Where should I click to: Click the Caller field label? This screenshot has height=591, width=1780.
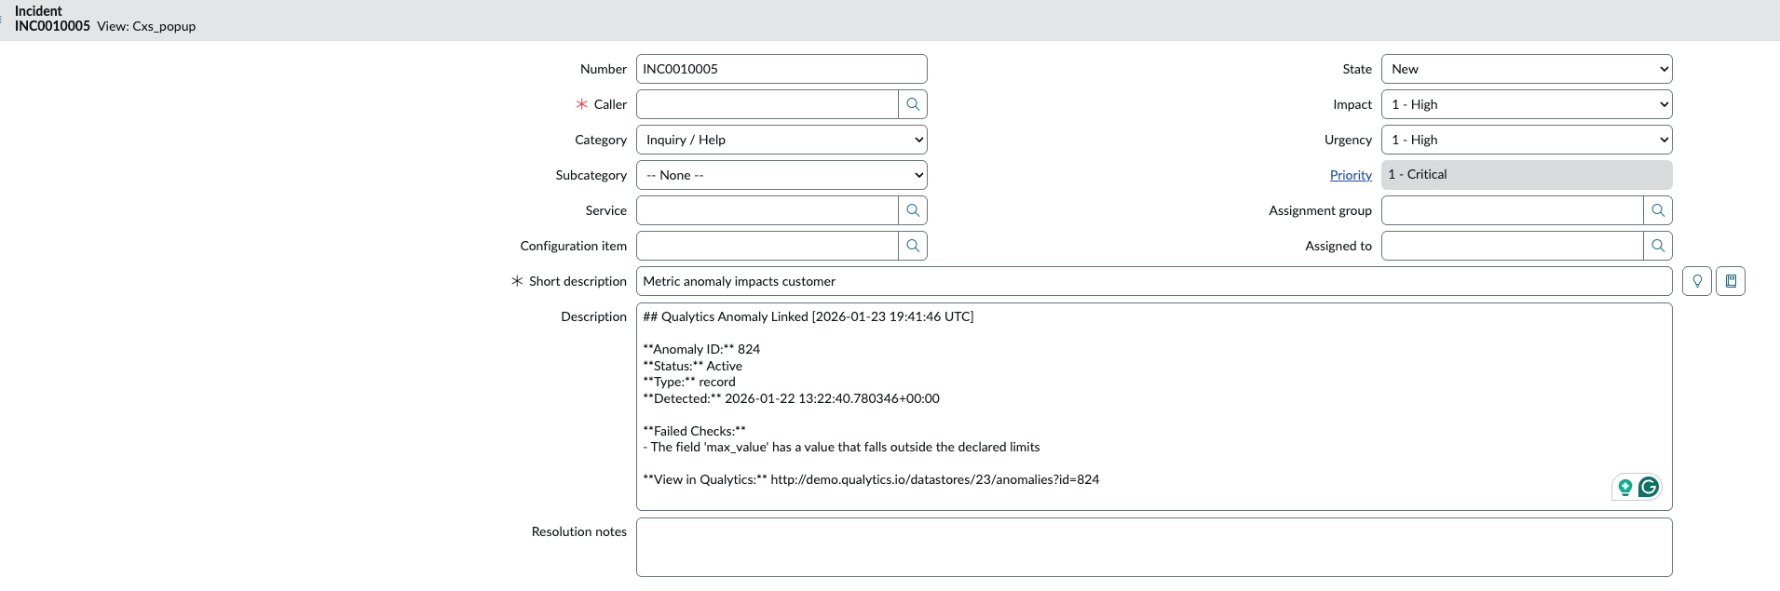pyautogui.click(x=610, y=104)
